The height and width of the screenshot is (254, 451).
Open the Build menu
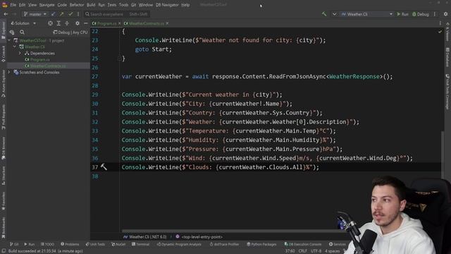pos(91,5)
